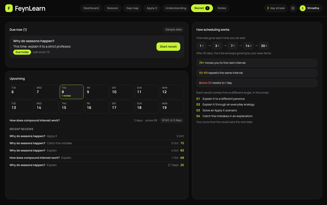Click the '70+ moves you' rule
The width and height of the screenshot is (327, 205).
coord(257,63)
